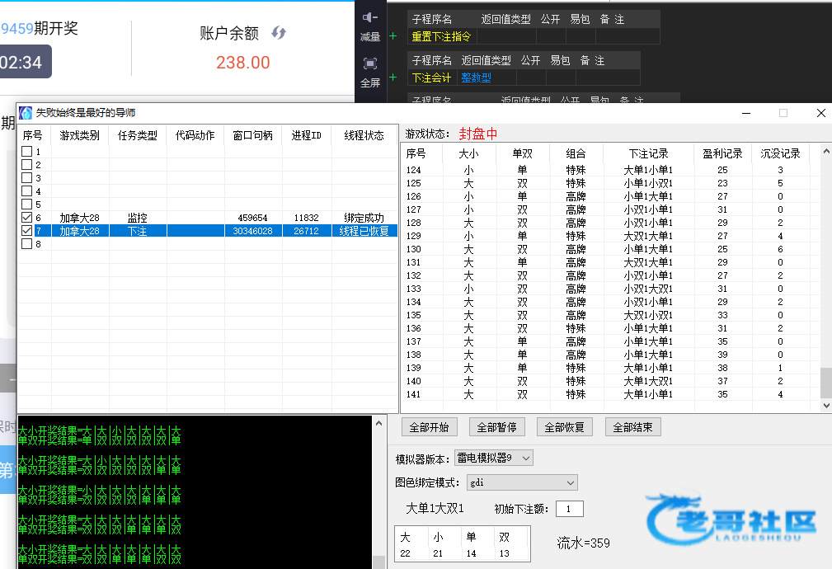Uncheck the row 6 monitoring task checkbox
Screen dimensions: 832x569
tap(27, 218)
